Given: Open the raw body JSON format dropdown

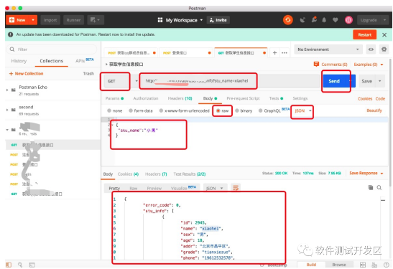Looking at the screenshot, I should [x=302, y=110].
